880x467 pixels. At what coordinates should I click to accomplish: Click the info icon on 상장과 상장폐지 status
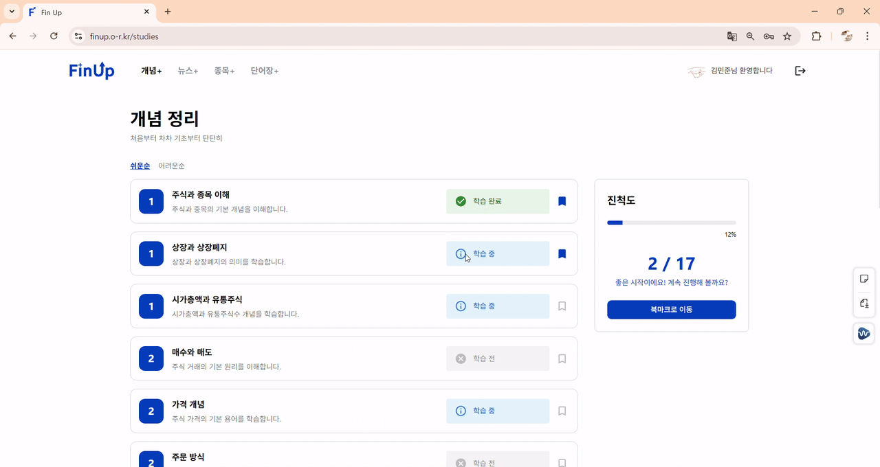(461, 253)
